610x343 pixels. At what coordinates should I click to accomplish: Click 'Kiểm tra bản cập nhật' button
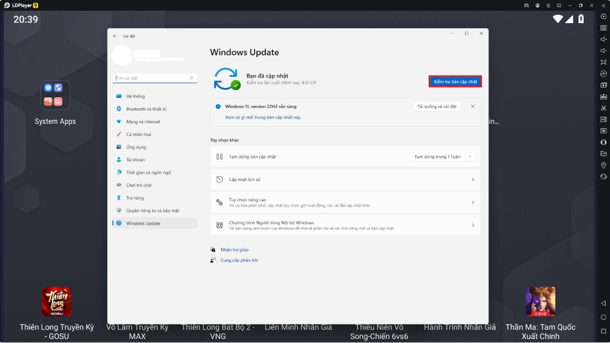coord(455,82)
